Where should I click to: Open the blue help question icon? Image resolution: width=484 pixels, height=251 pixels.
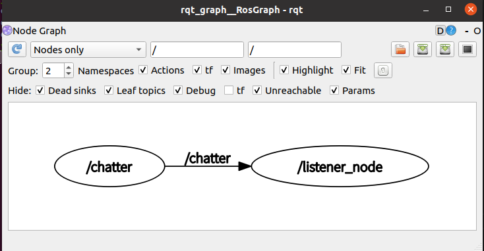tap(451, 30)
